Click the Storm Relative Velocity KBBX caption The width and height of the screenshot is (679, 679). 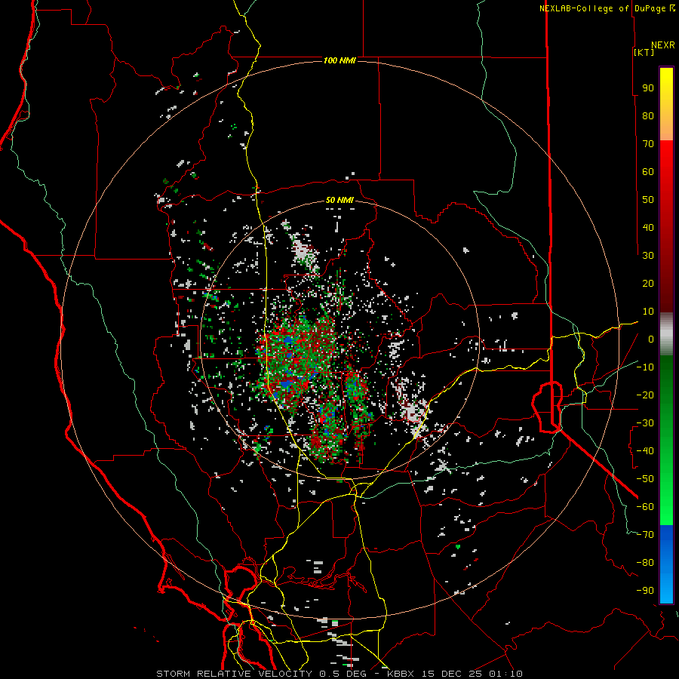339,674
